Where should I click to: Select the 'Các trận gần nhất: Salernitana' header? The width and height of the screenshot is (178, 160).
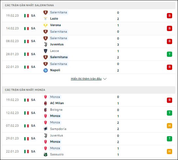coord(89,5)
